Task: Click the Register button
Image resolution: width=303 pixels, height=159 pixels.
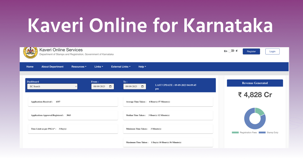Action: (x=251, y=51)
